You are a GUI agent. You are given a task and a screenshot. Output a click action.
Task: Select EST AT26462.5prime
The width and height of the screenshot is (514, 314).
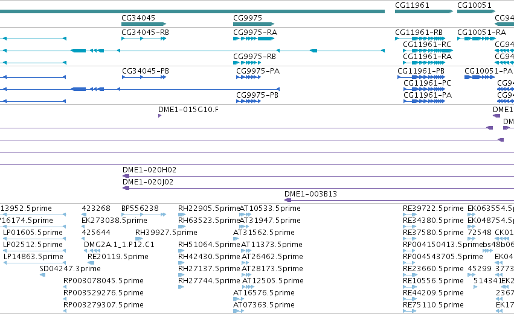(272, 257)
